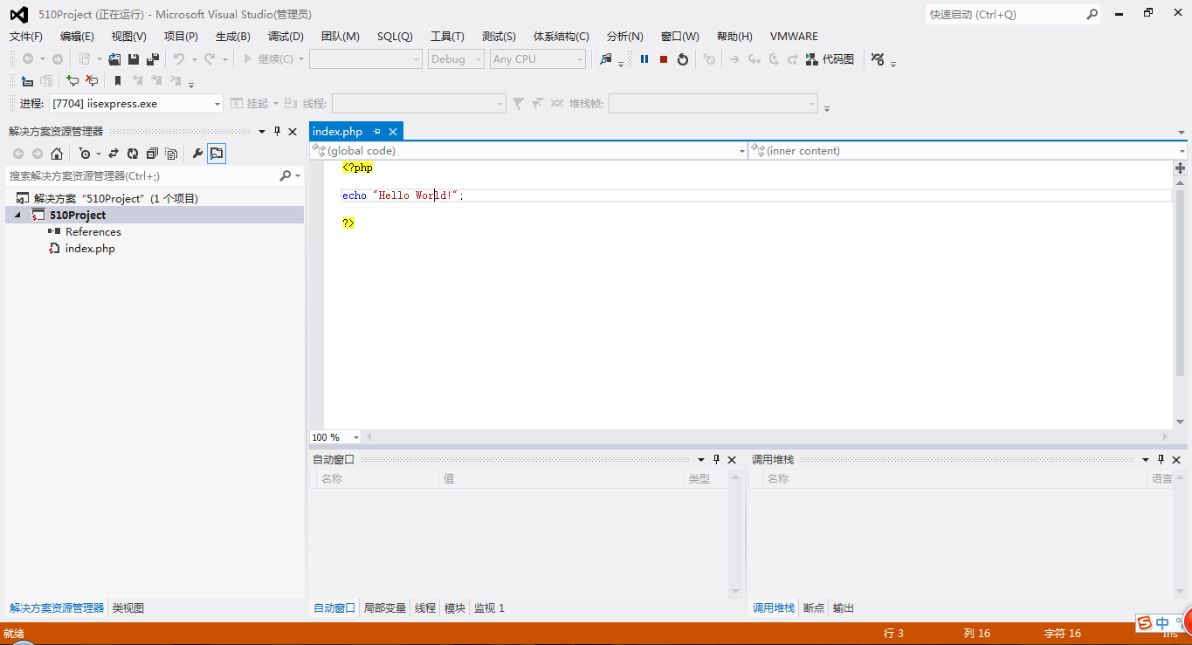Stop debugging with the red square icon
The image size is (1192, 645).
[664, 59]
